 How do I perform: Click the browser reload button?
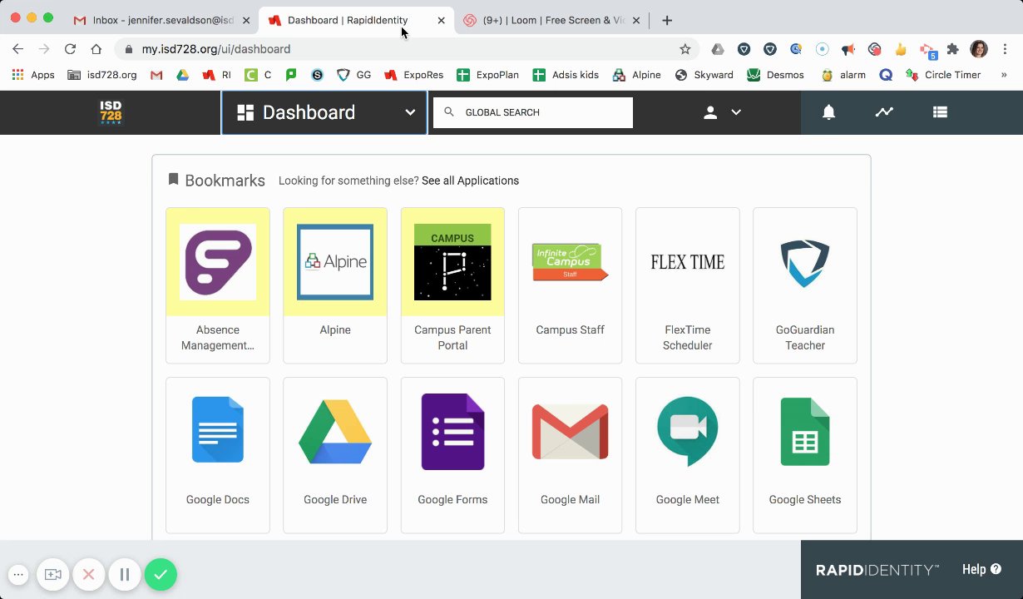pos(70,49)
